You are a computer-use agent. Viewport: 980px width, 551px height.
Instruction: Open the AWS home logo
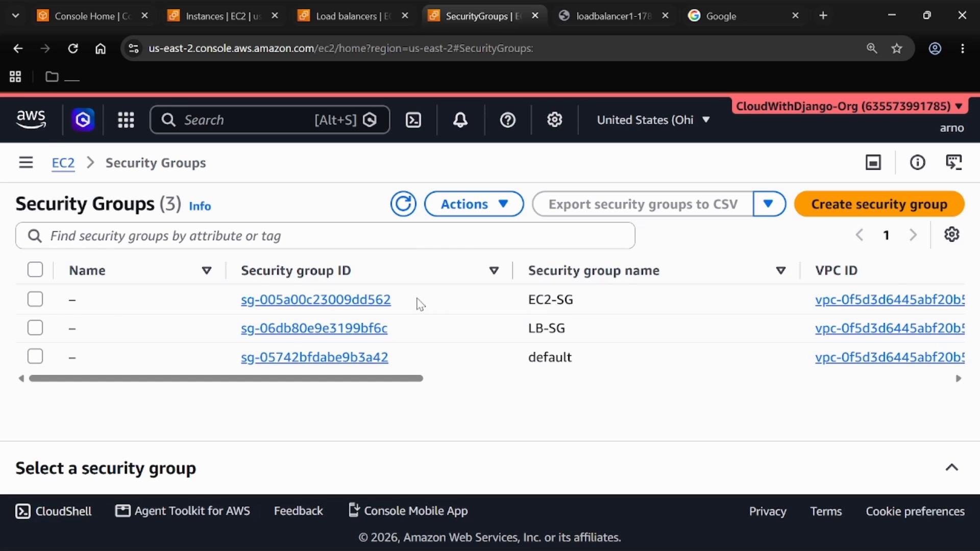click(31, 119)
